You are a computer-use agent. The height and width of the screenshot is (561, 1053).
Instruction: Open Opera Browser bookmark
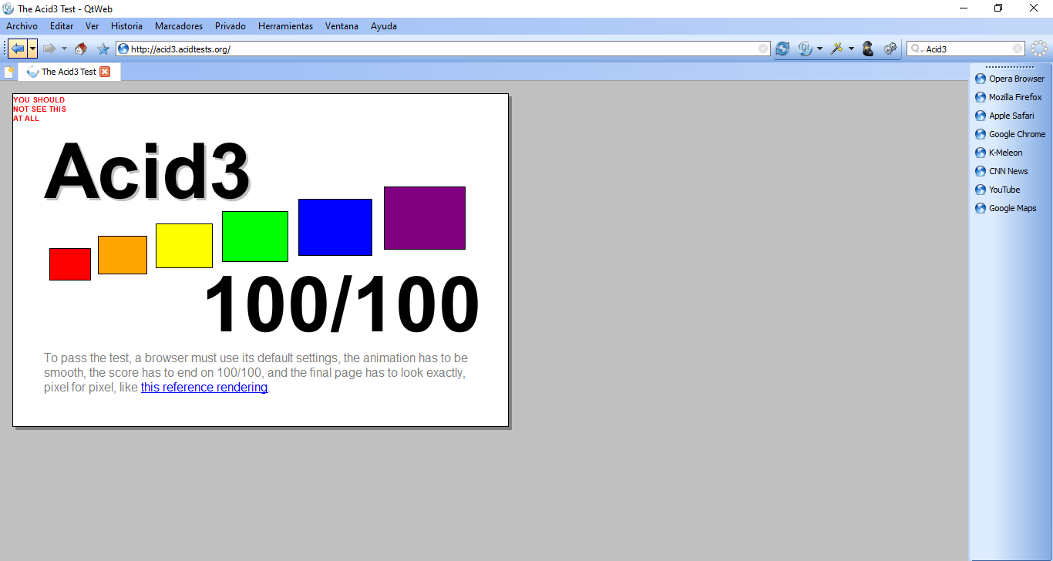(x=1010, y=79)
